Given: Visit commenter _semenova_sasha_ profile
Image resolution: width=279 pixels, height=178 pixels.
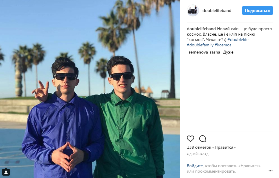Looking at the screenshot, I should pos(204,52).
